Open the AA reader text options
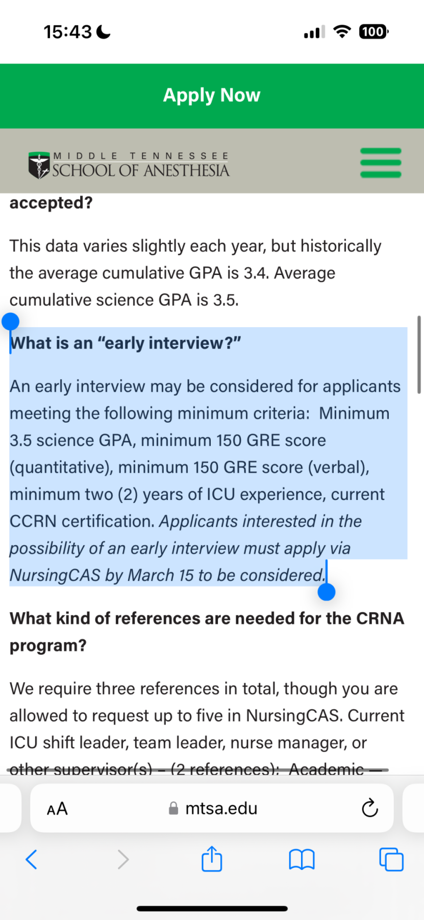The width and height of the screenshot is (424, 920). point(57,809)
